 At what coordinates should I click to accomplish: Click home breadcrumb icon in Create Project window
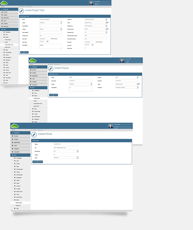point(49,64)
